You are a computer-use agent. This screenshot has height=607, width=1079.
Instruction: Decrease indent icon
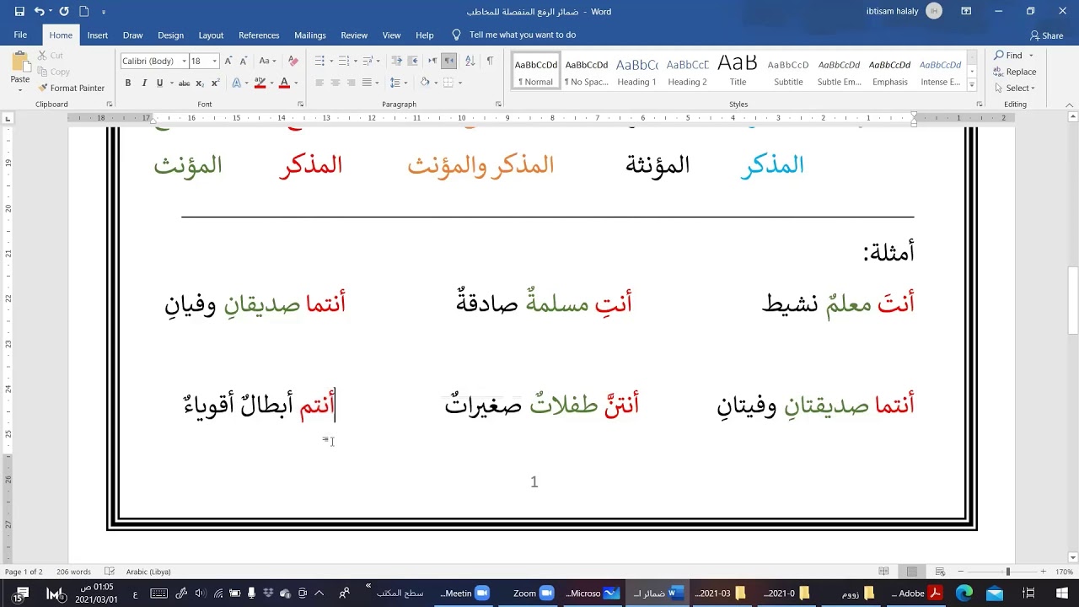[x=397, y=61]
